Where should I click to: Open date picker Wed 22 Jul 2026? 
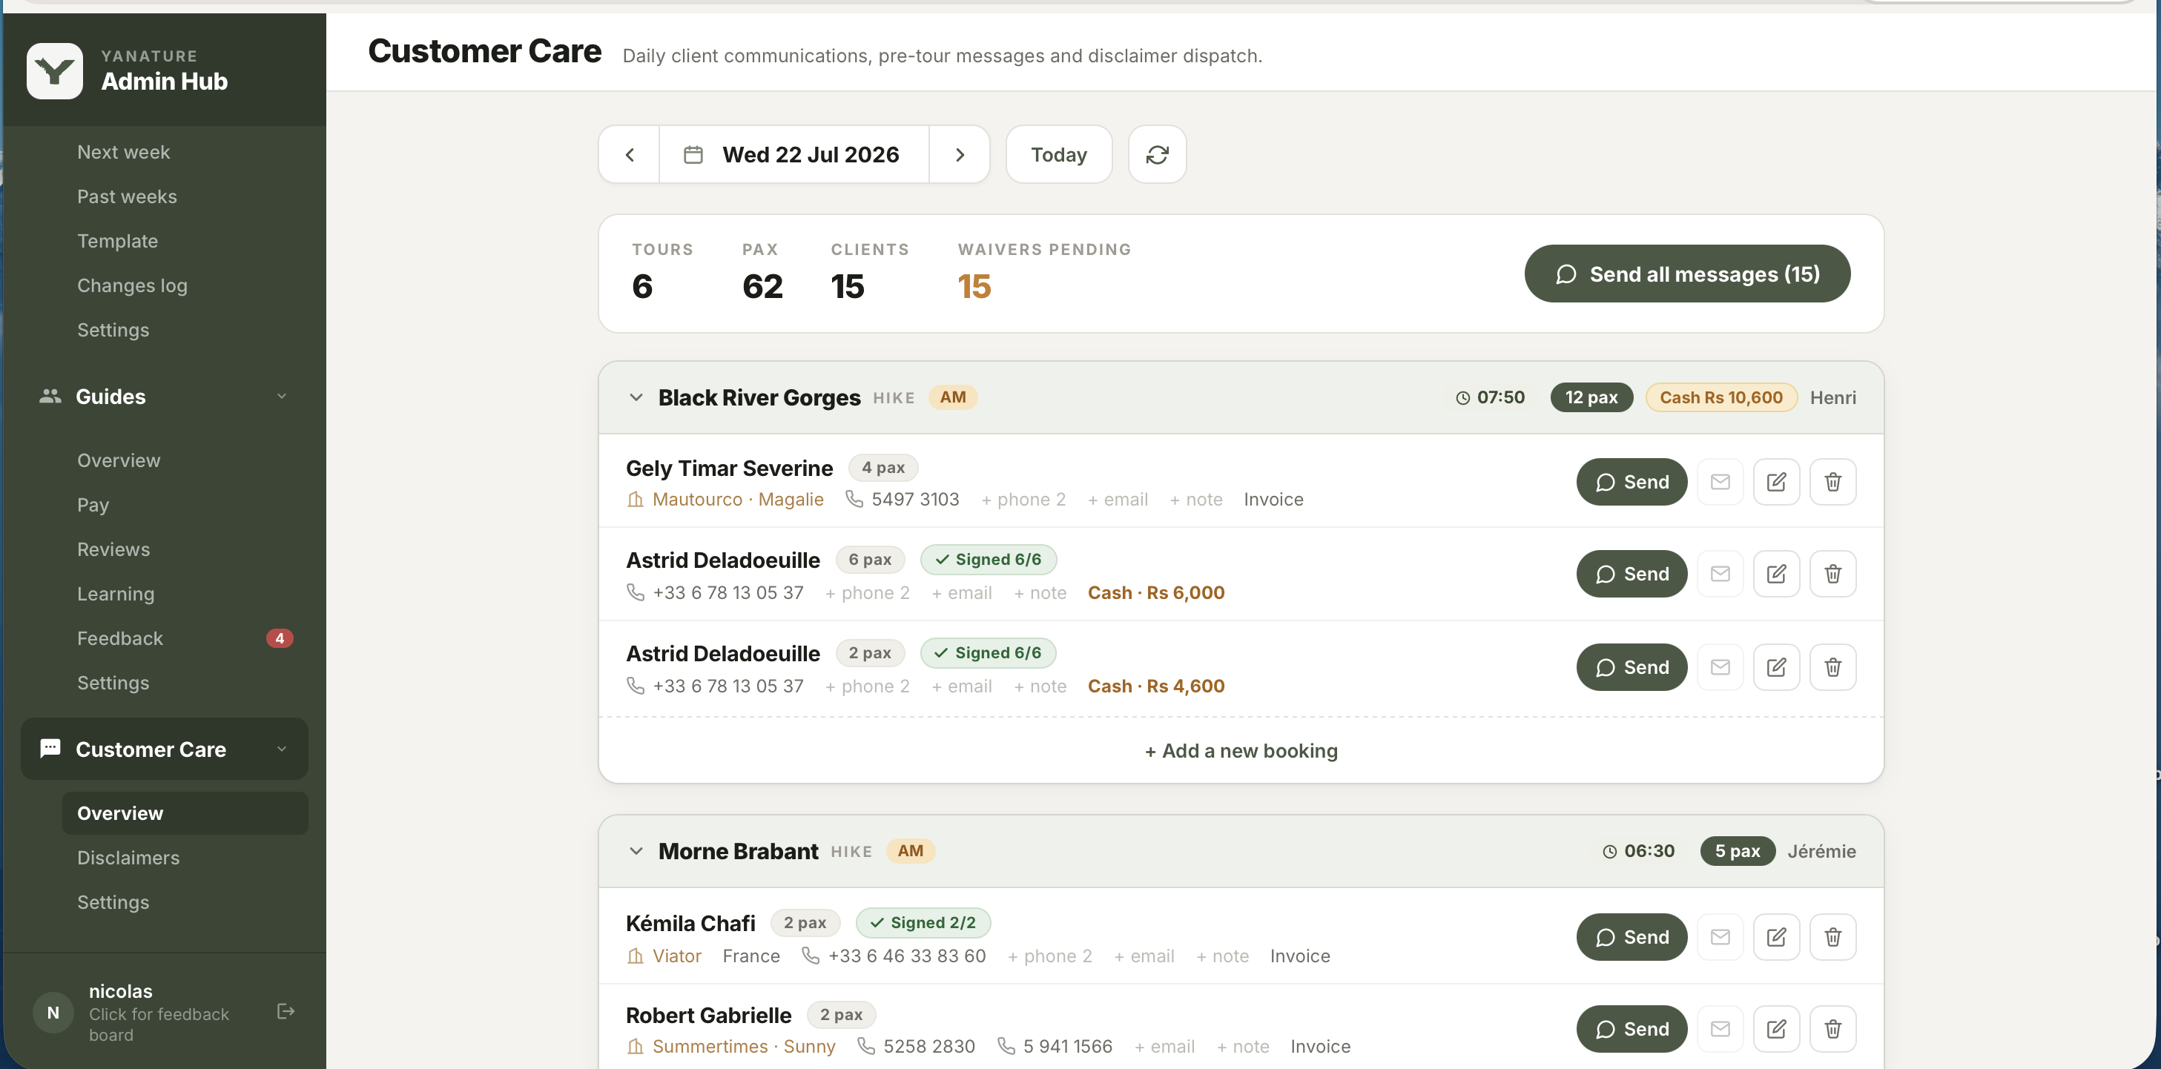tap(794, 154)
